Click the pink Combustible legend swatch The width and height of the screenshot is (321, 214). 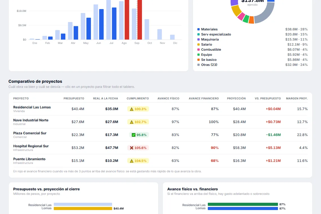(x=199, y=50)
